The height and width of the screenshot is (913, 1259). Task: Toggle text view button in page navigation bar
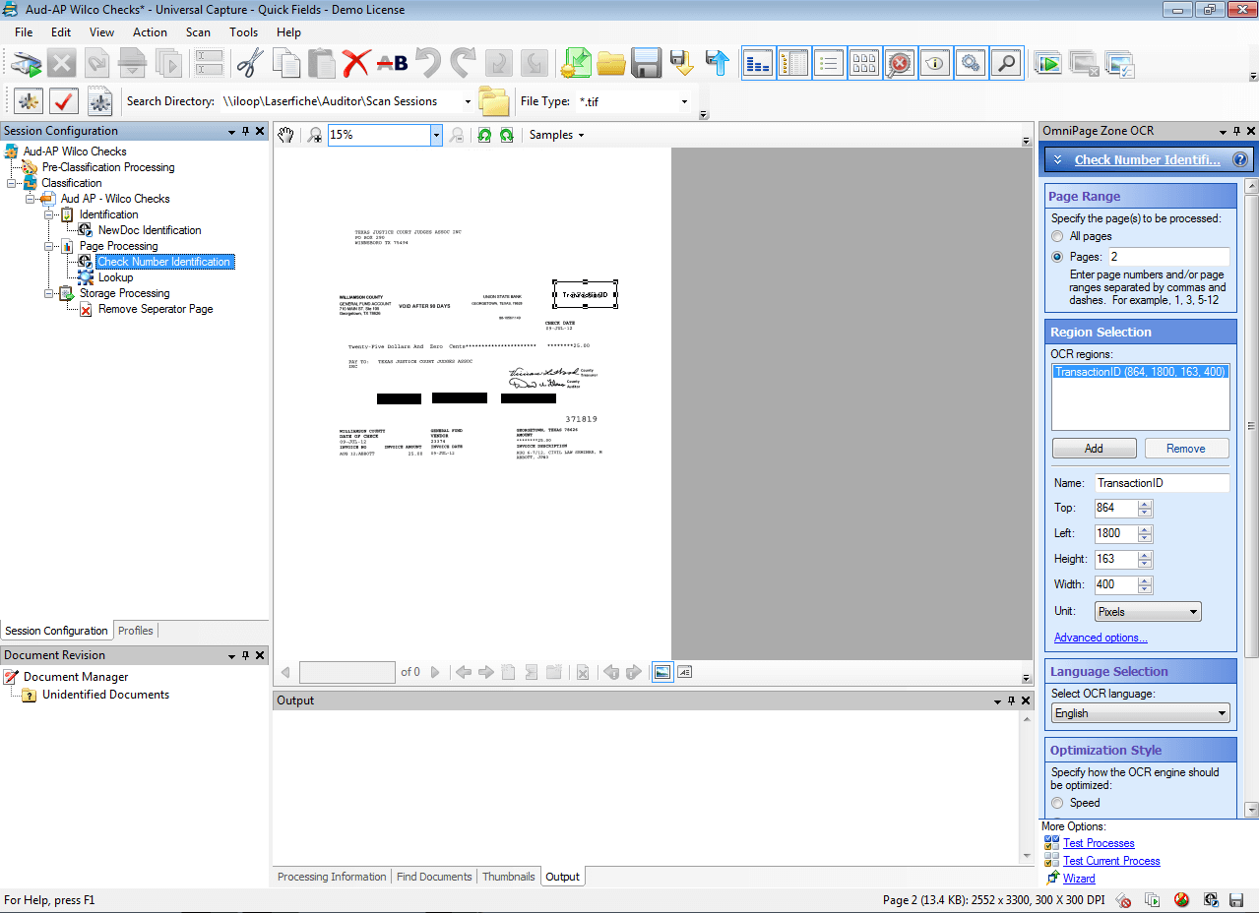685,672
